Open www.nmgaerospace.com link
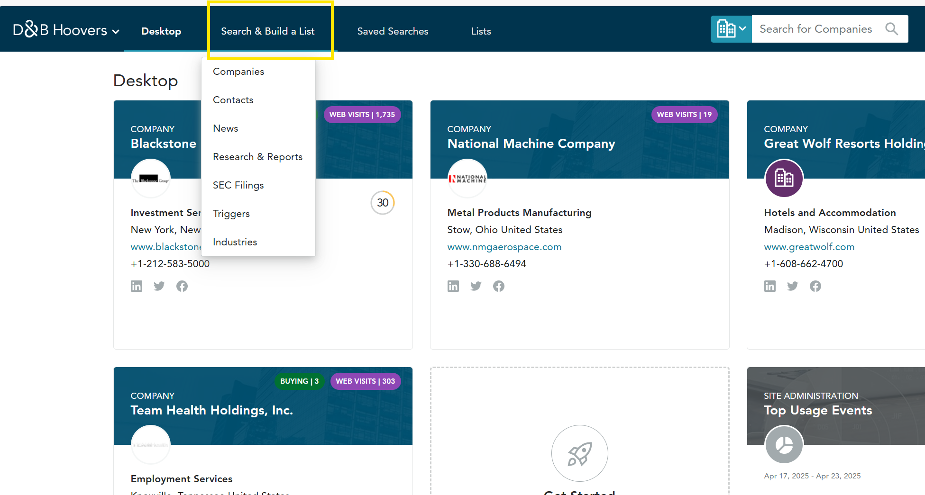This screenshot has height=495, width=925. [x=504, y=247]
